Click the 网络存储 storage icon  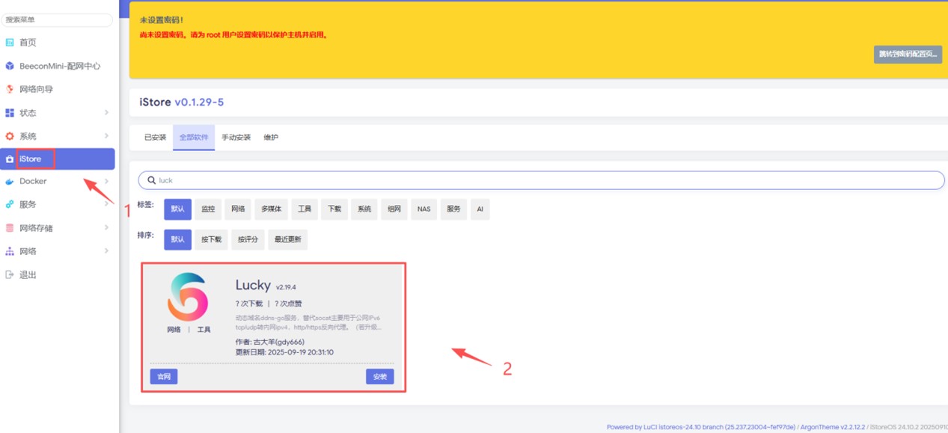pos(10,228)
